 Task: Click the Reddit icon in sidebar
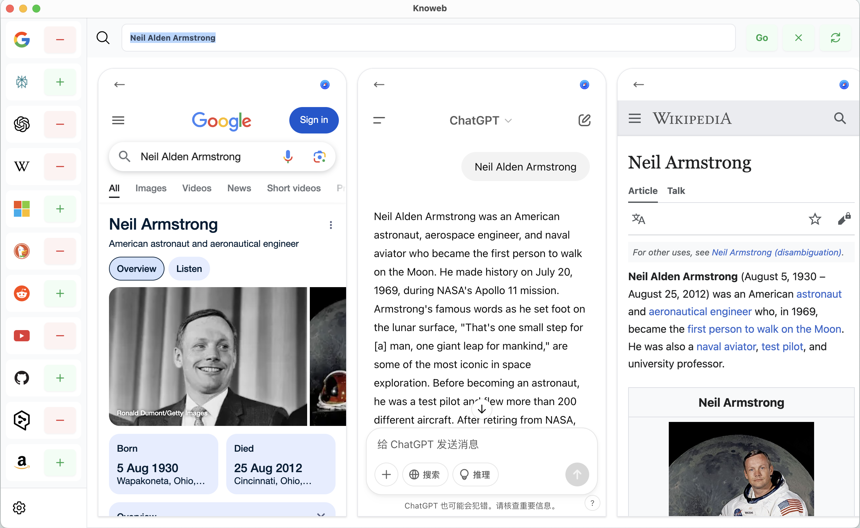coord(22,293)
